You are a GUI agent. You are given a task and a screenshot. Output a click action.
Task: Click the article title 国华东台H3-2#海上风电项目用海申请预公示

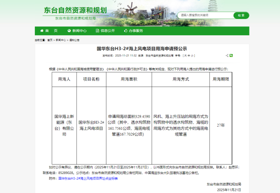click(x=142, y=49)
